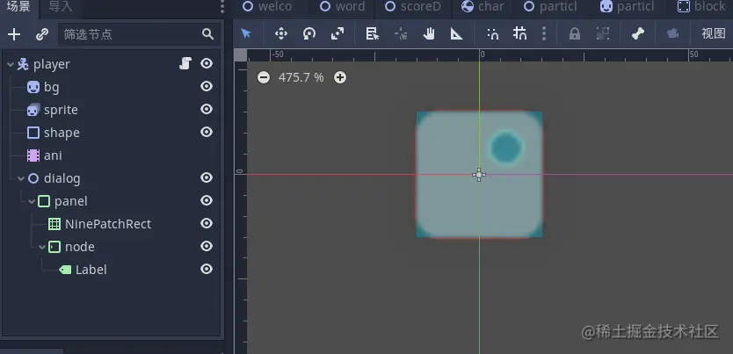733x354 pixels.
Task: Select the player node in tree
Action: [52, 64]
